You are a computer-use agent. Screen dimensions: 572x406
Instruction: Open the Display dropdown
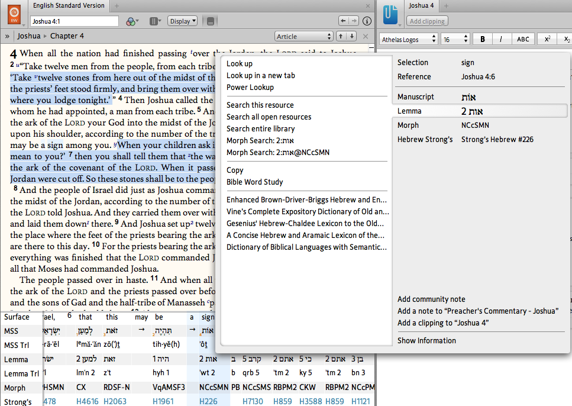point(182,21)
